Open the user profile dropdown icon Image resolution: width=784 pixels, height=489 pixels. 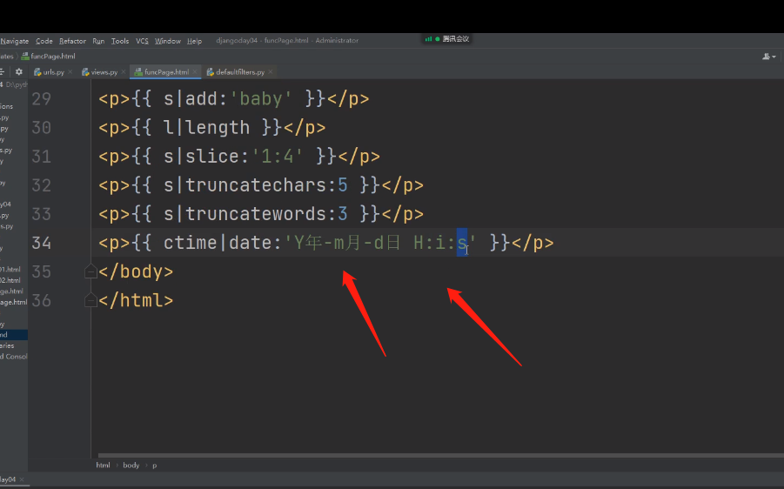769,57
